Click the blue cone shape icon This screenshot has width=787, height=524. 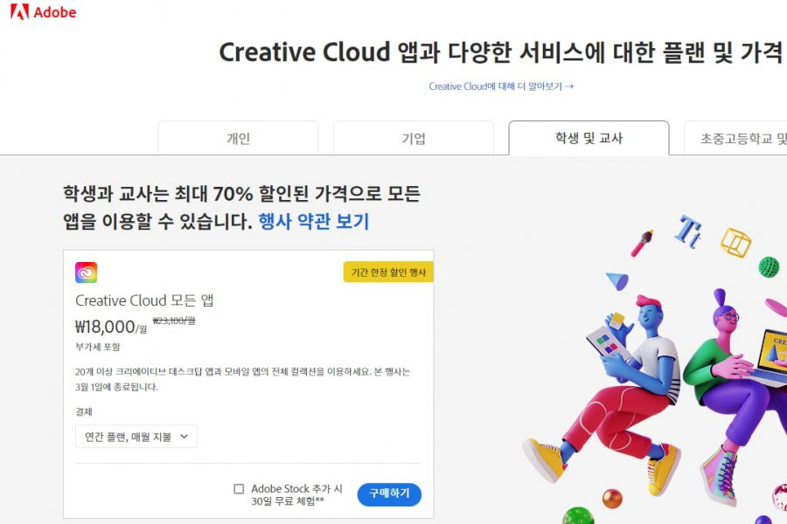click(x=618, y=281)
